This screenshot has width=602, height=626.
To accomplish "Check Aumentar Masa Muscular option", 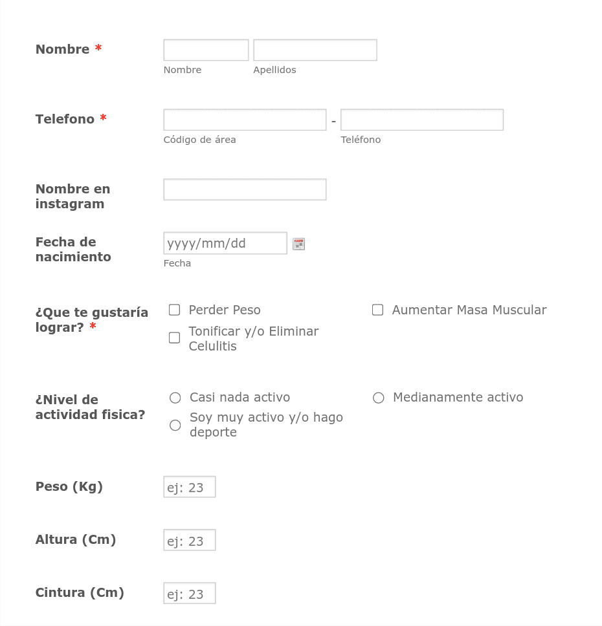I will 377,310.
